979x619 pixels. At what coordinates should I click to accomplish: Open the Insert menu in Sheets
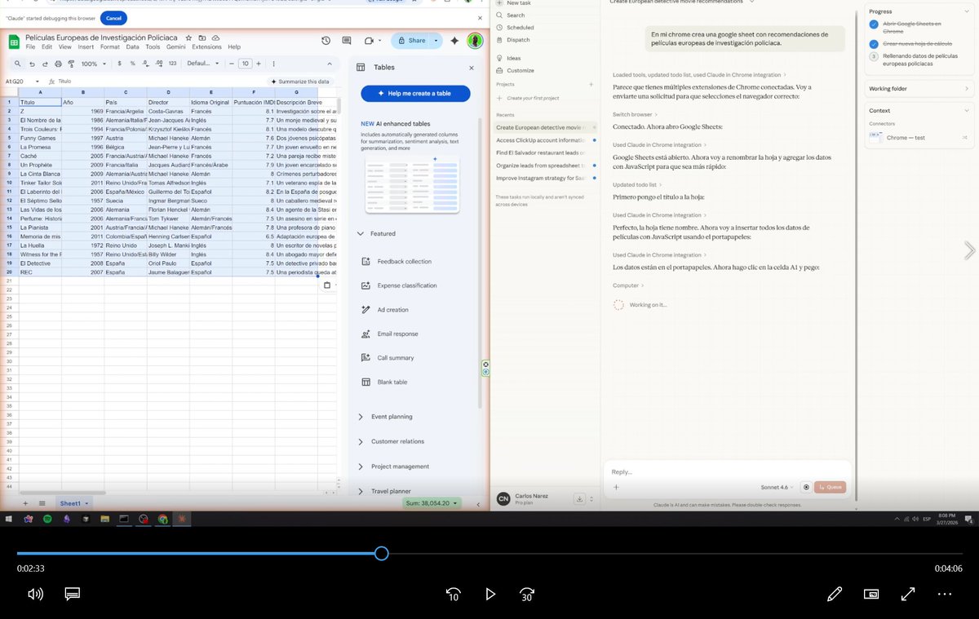tap(86, 46)
